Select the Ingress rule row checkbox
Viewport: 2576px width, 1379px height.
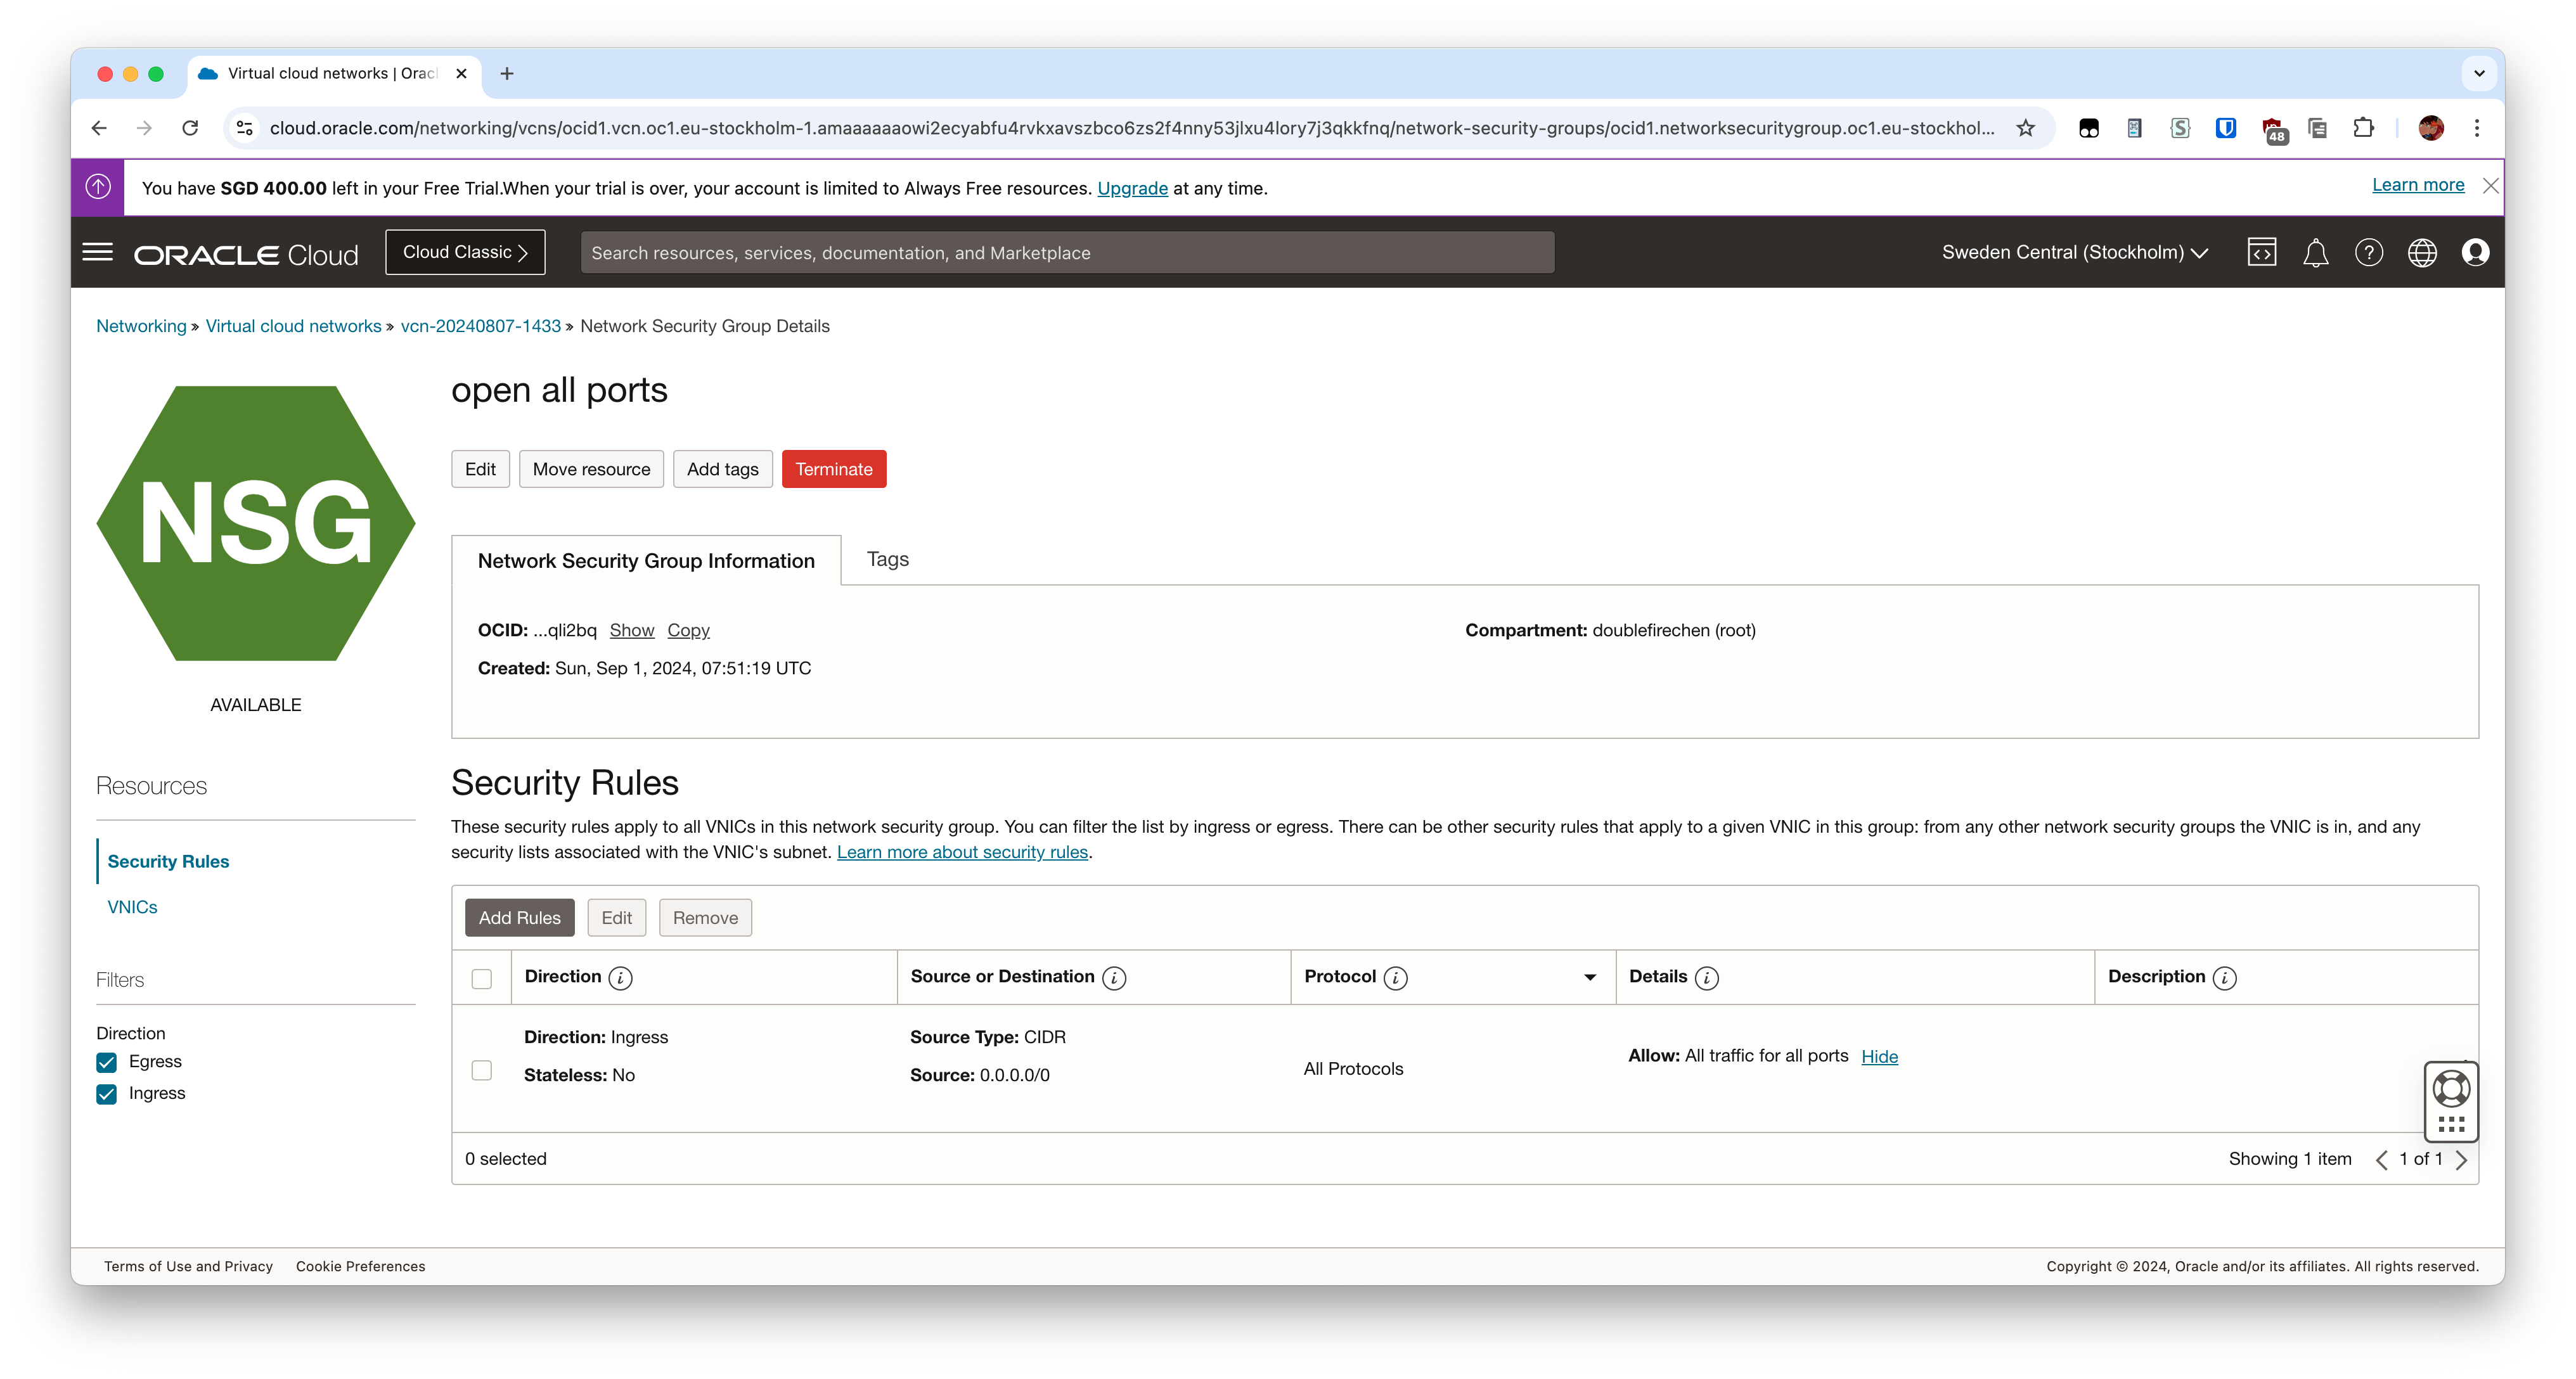click(x=482, y=1070)
